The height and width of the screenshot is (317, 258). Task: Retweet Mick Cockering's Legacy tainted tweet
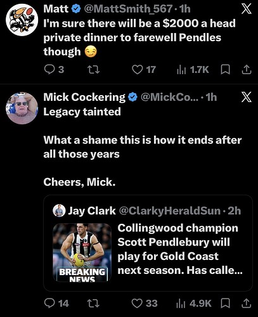point(94,304)
